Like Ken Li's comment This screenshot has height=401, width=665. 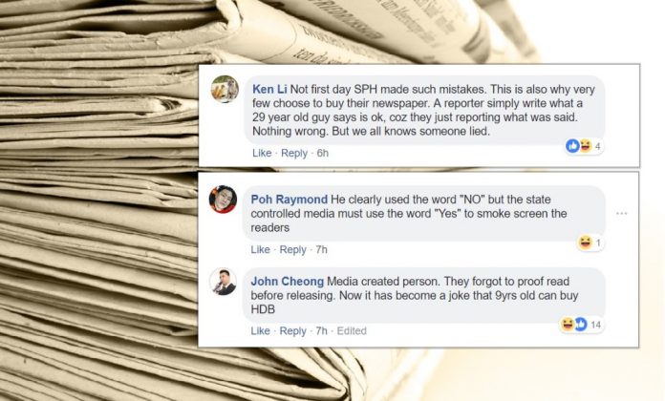(x=262, y=153)
